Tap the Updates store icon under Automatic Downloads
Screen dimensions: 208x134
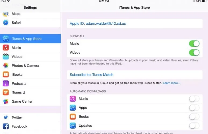[x=73, y=125]
